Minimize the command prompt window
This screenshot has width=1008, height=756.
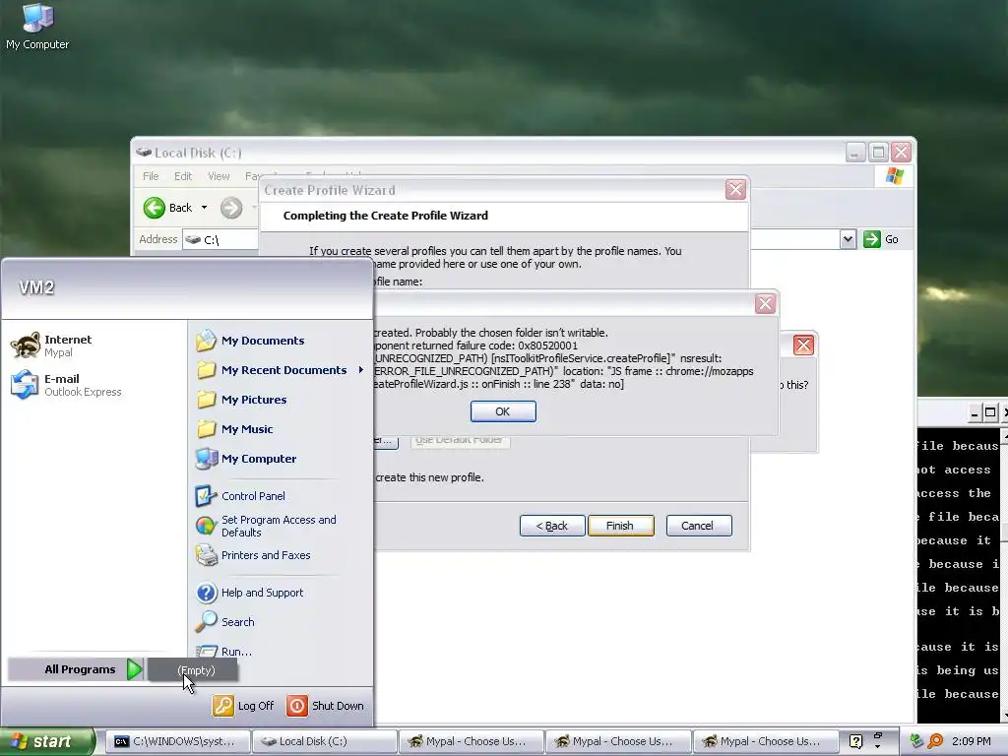[x=974, y=412]
